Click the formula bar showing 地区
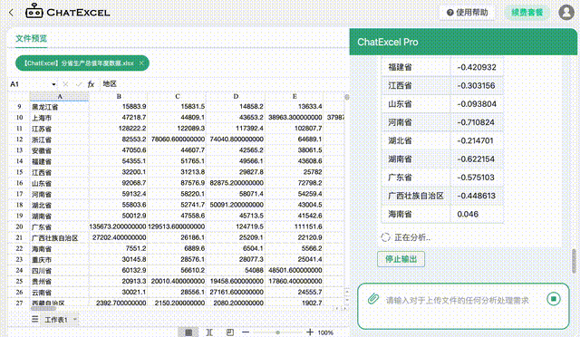 pos(222,84)
